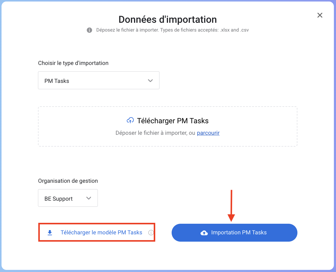This screenshot has width=336, height=272.
Task: Follow the parcourir link to browse files
Action: (x=208, y=133)
